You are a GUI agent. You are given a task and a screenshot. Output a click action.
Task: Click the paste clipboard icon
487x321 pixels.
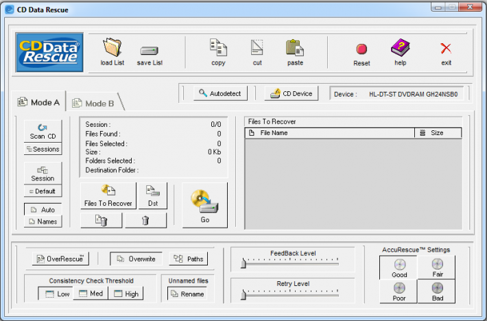pyautogui.click(x=295, y=48)
